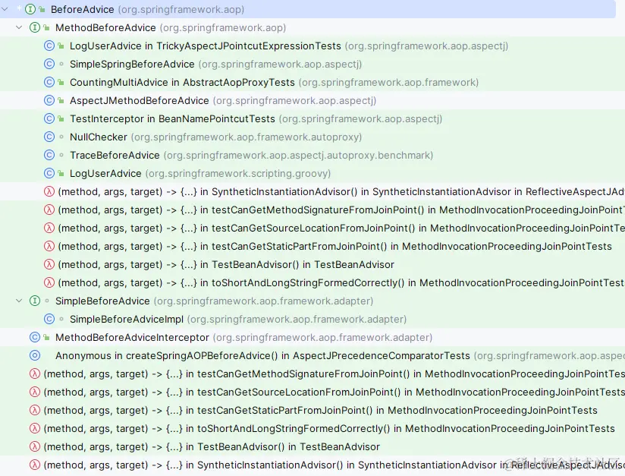Image resolution: width=625 pixels, height=476 pixels.
Task: Click the anonymous class icon for createSpringAOPBeforeAdvice()
Action: [35, 355]
